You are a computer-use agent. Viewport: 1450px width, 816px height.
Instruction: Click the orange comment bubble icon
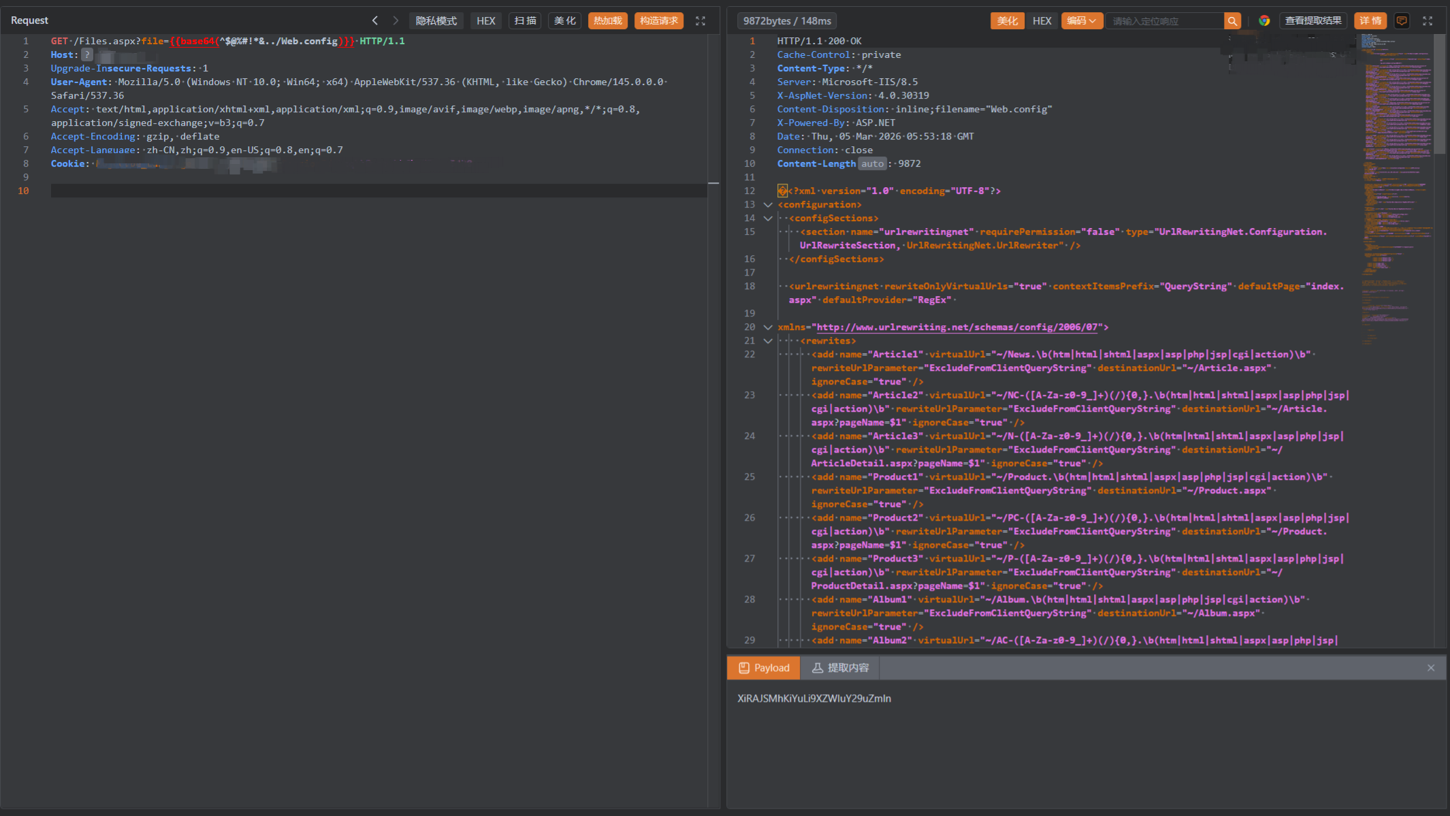tap(1402, 21)
